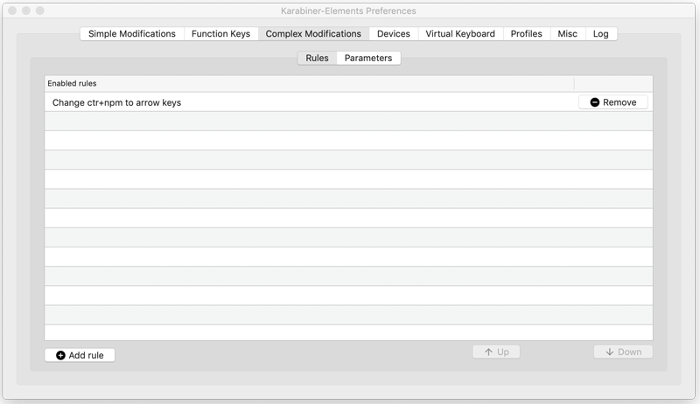700x404 pixels.
Task: Minimize the Karabiner-Elements Preferences window
Action: (26, 10)
